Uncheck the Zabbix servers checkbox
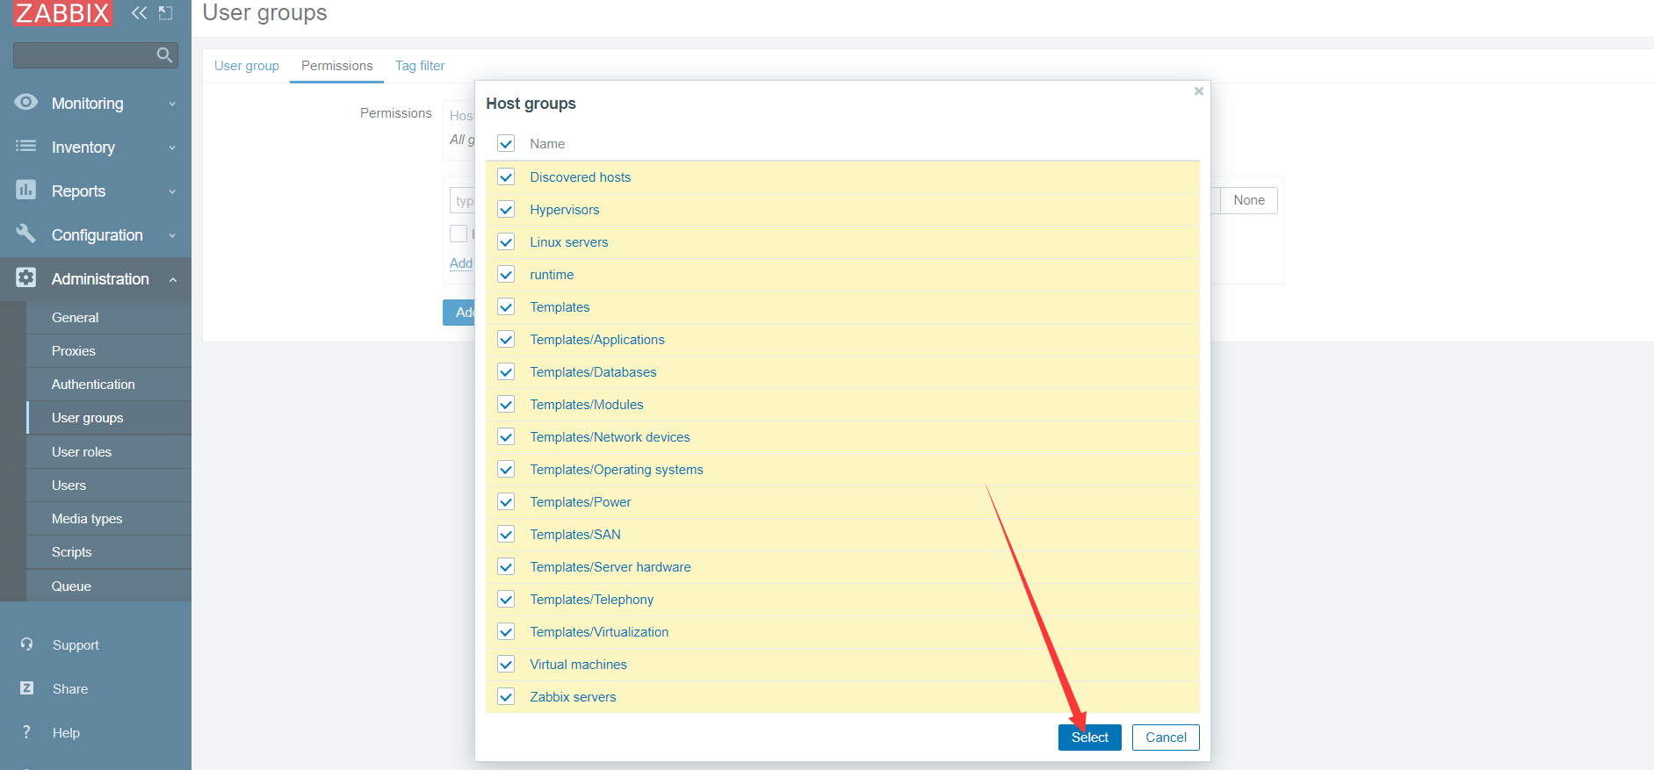This screenshot has width=1654, height=770. pos(506,697)
